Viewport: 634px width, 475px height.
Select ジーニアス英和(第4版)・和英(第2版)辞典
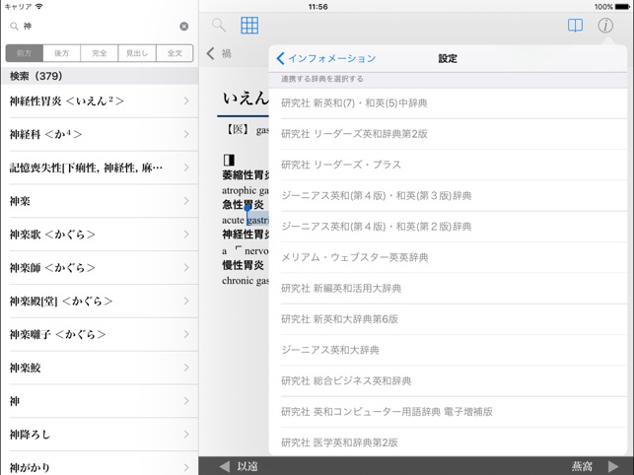448,227
